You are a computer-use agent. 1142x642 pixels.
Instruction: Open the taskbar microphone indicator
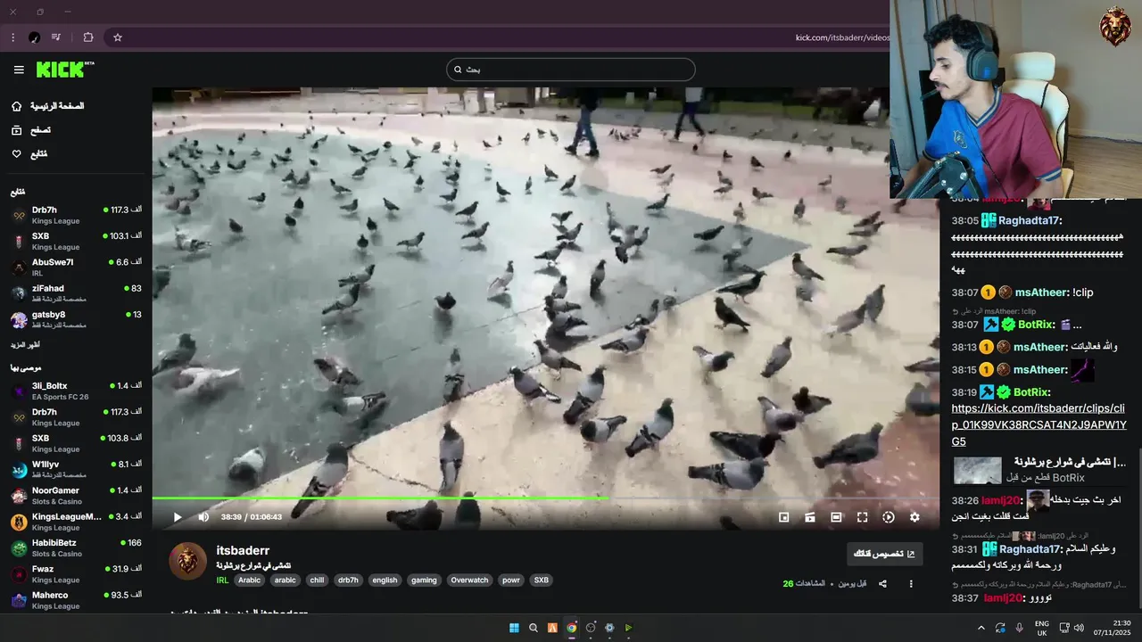coord(1019,628)
